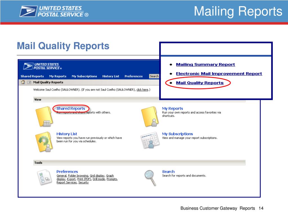This screenshot has height=216, width=288.
Task: Select My Subscriptions in the top navigation bar
Action: tap(84, 76)
